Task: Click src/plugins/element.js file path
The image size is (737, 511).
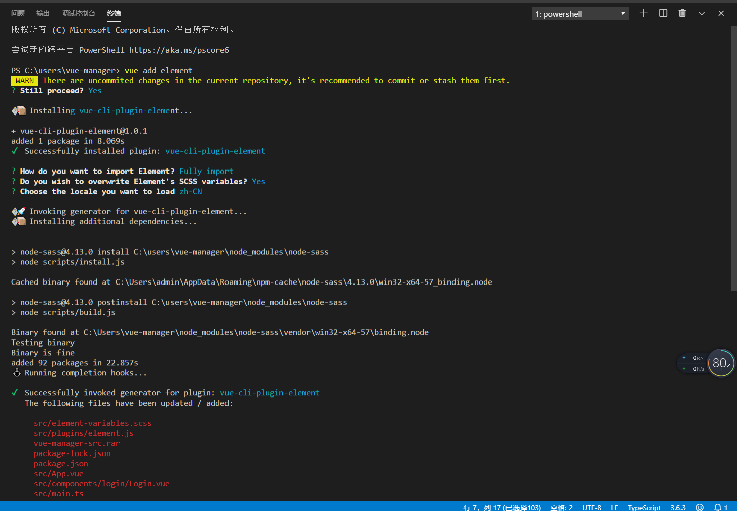Action: 84,433
